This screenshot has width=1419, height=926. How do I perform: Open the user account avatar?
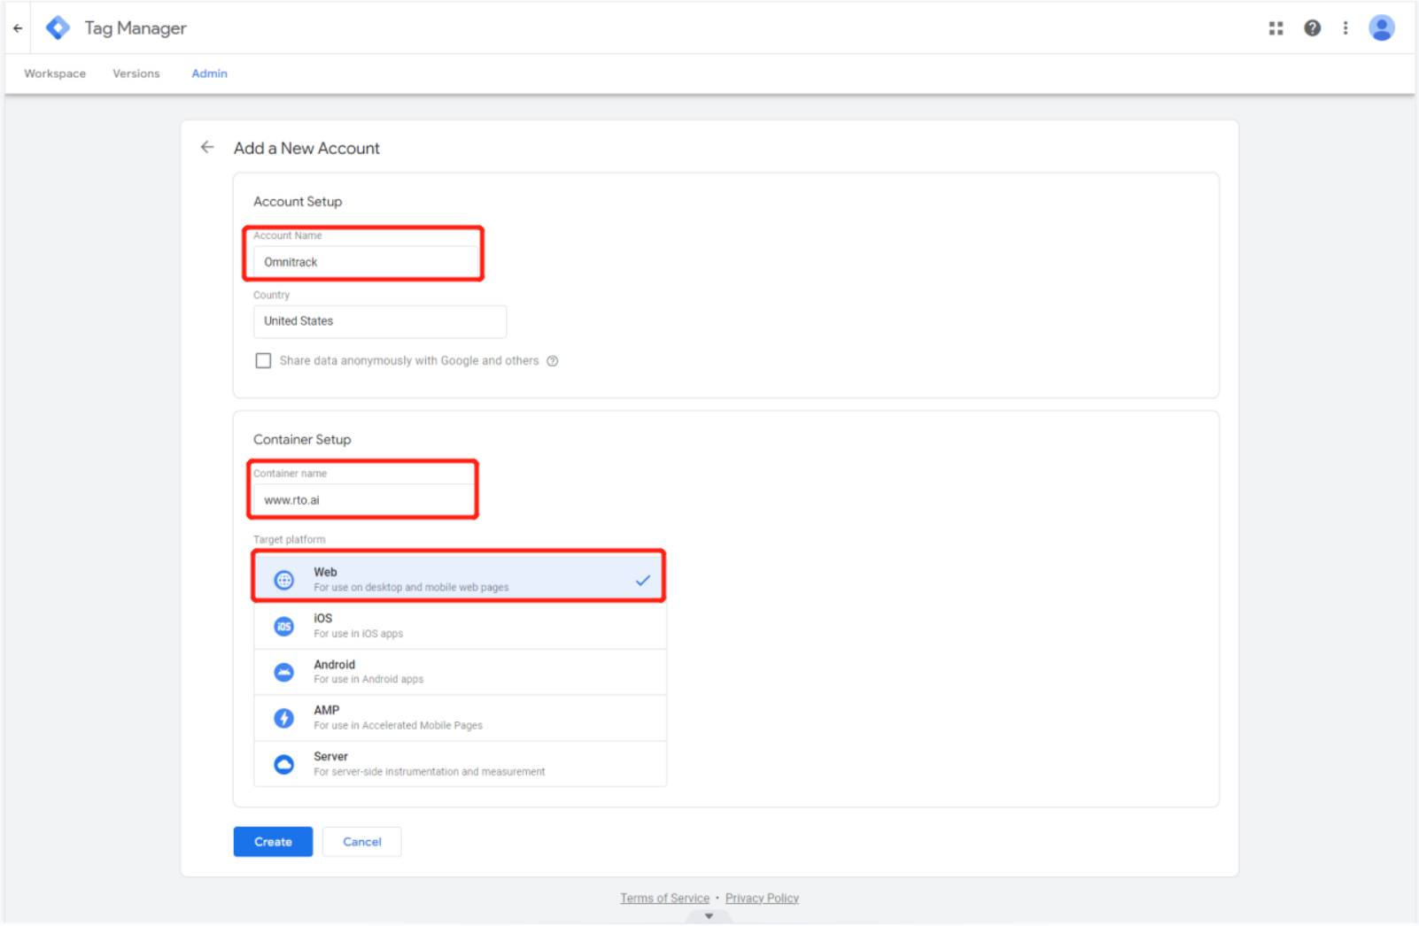pos(1381,28)
